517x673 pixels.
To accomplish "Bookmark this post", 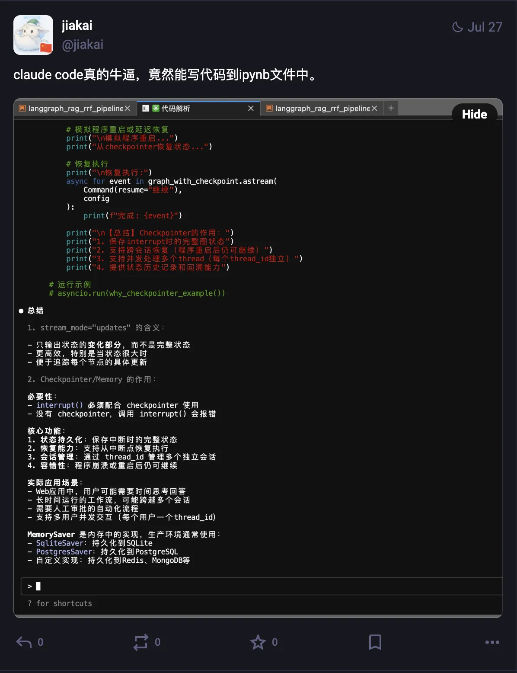I will coord(375,642).
